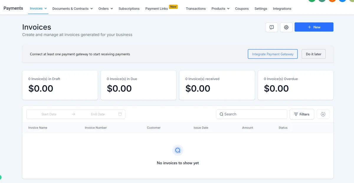This screenshot has height=183, width=354.
Task: Click the magnifier icon in Search box
Action: pos(221,114)
